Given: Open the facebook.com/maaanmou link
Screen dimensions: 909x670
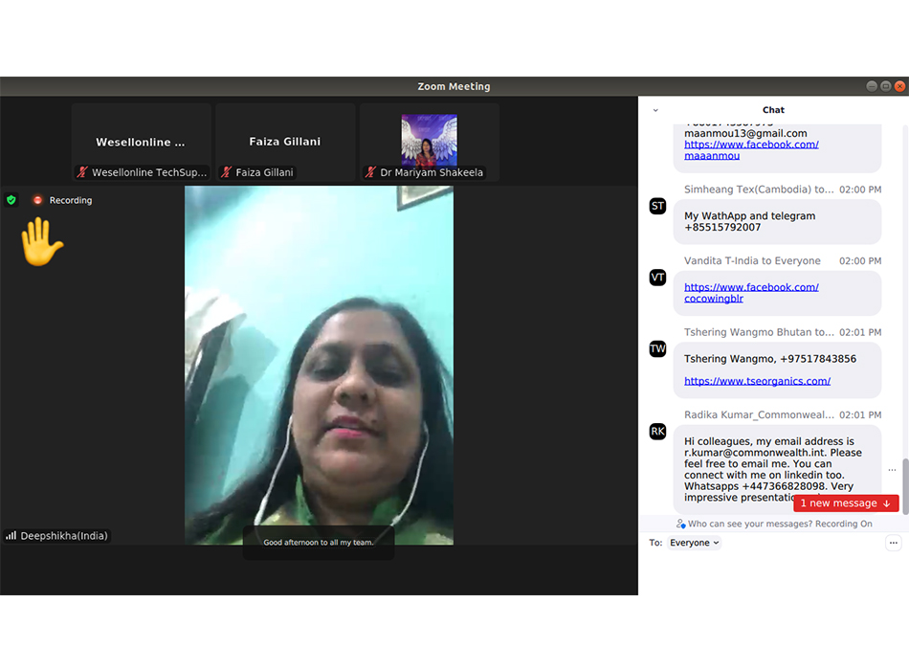Looking at the screenshot, I should tap(751, 149).
